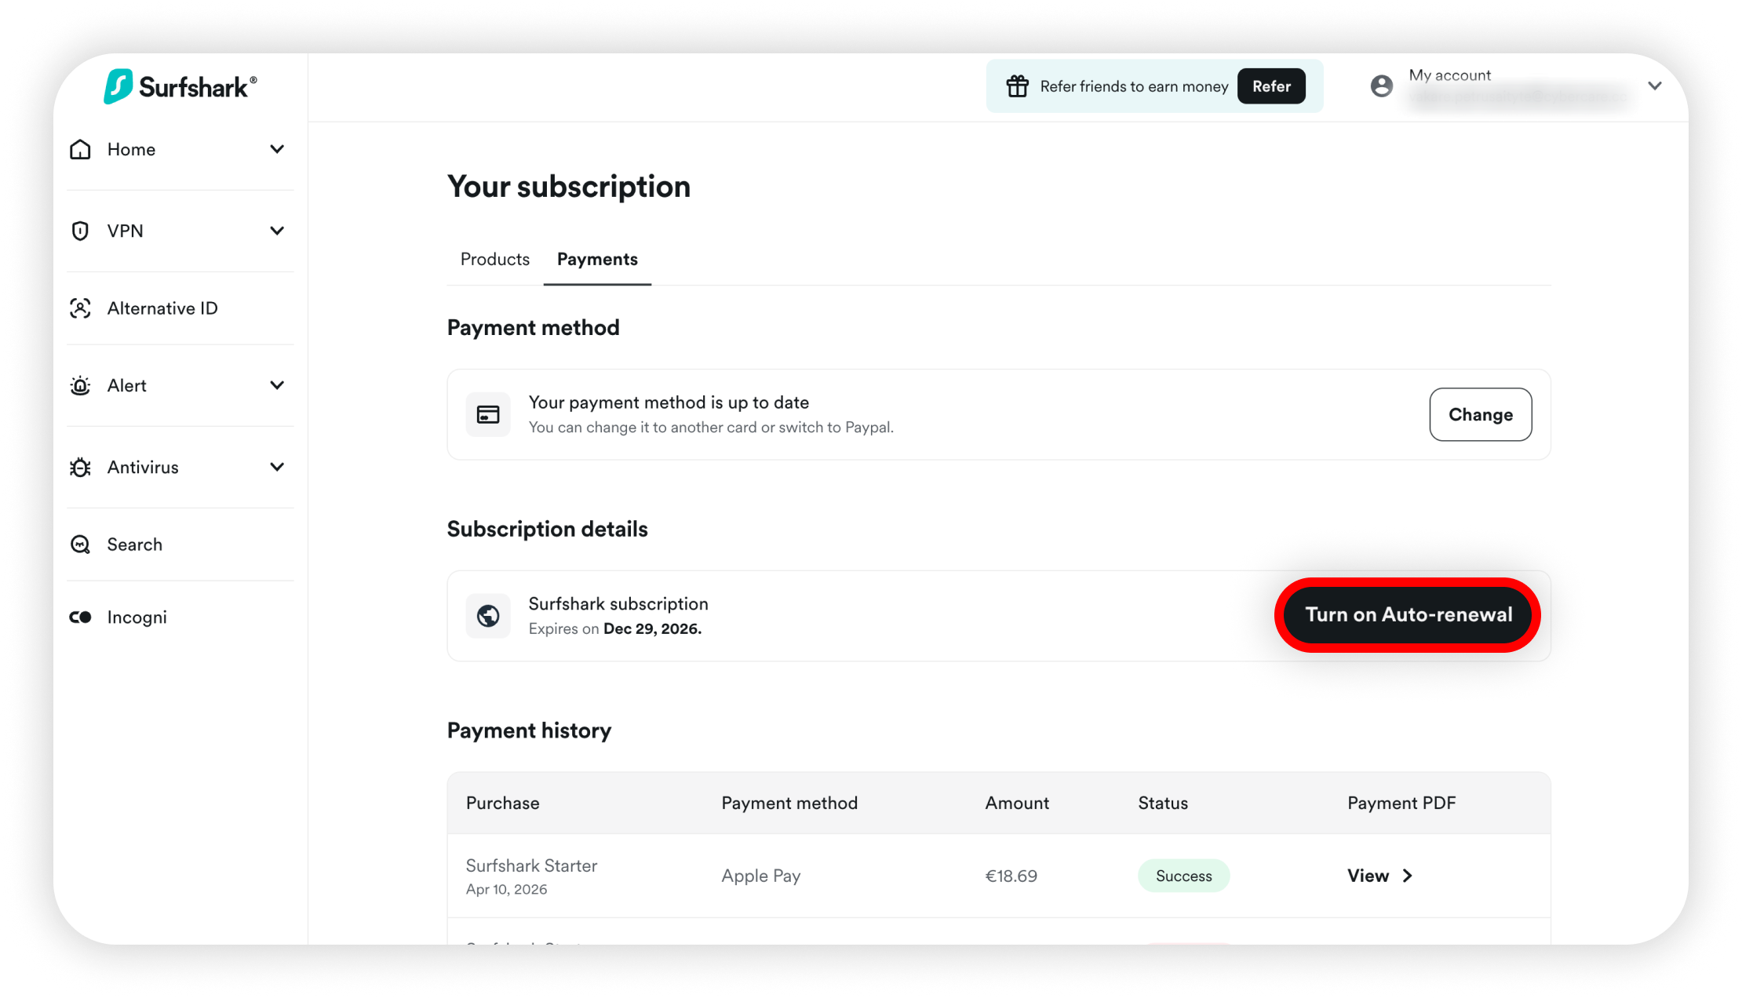
Task: Click the gift icon in the referral banner
Action: 1017,86
